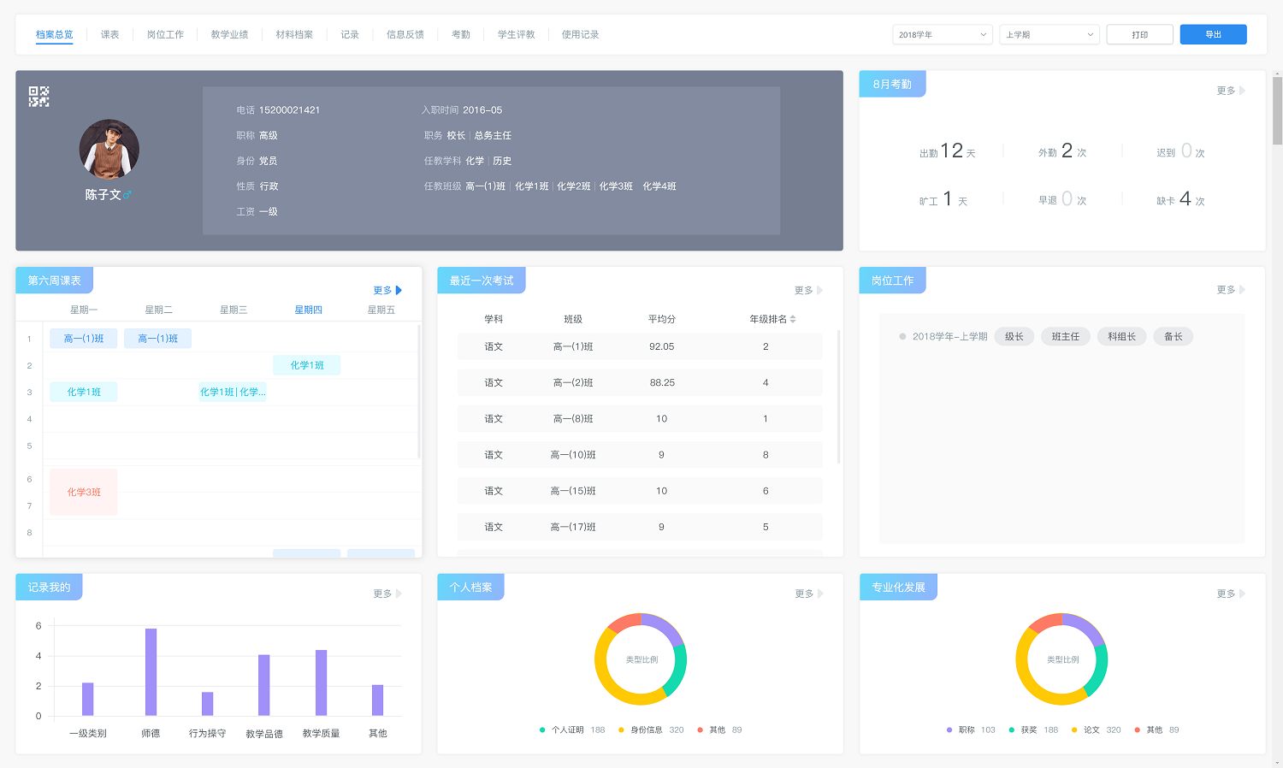Click the 92.05 average score cell
1283x768 pixels.
pos(662,347)
